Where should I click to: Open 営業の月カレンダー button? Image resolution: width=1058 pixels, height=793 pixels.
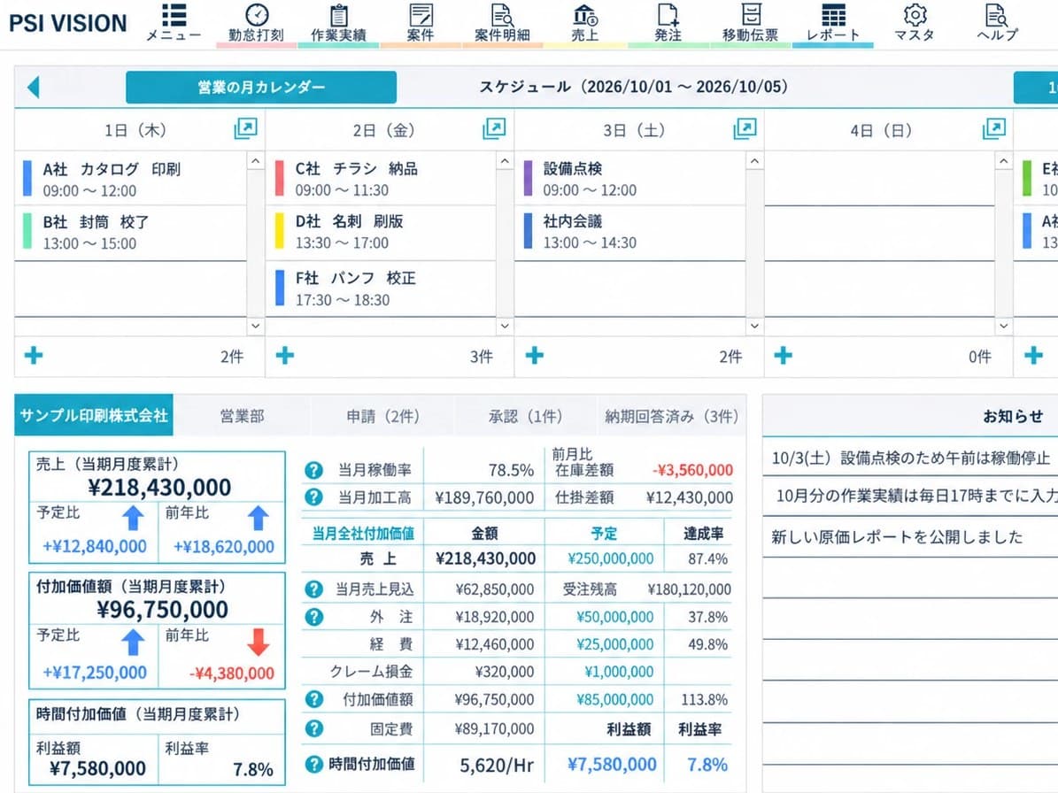pos(261,87)
